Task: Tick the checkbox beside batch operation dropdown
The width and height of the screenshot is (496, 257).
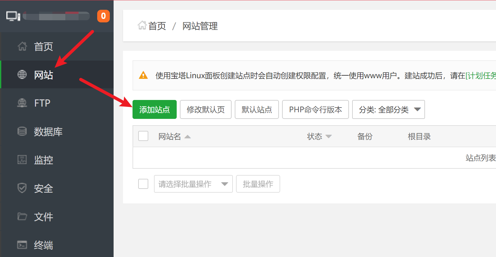Action: click(x=143, y=184)
